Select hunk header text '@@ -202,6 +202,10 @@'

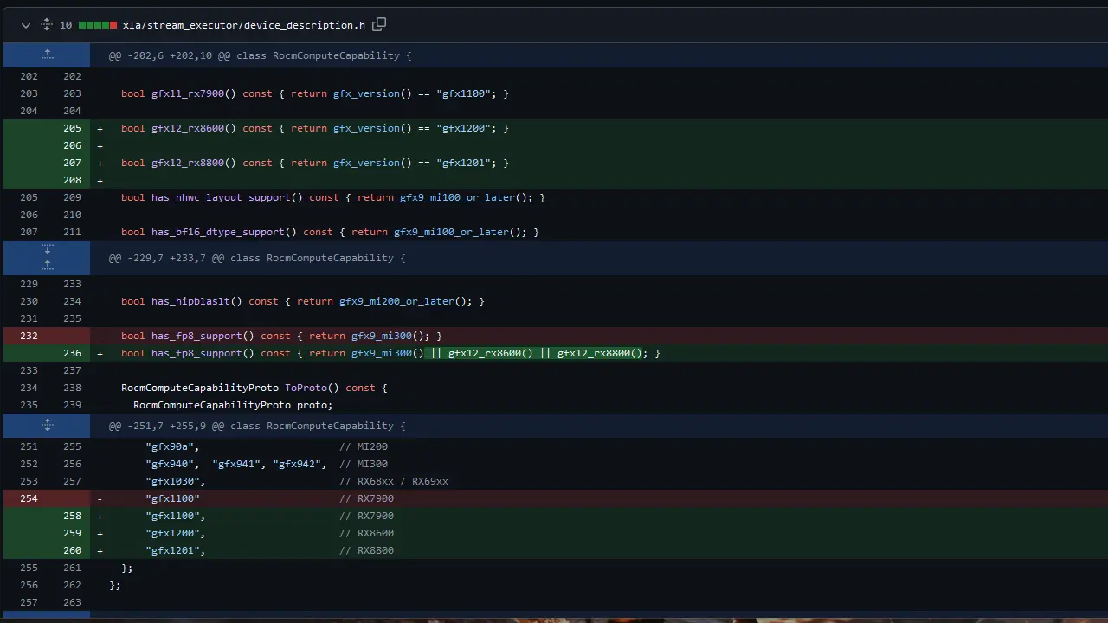coord(169,55)
